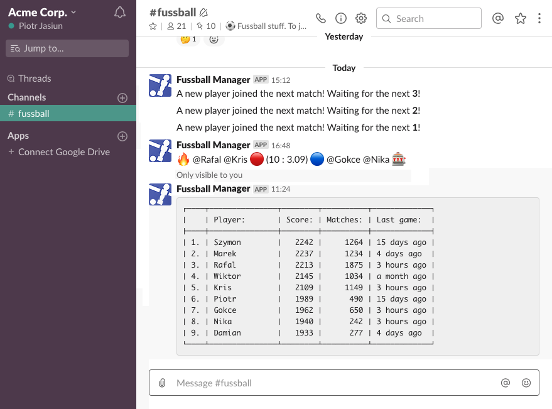The width and height of the screenshot is (552, 409).
Task: Add an app with the plus icon
Action: click(x=122, y=136)
